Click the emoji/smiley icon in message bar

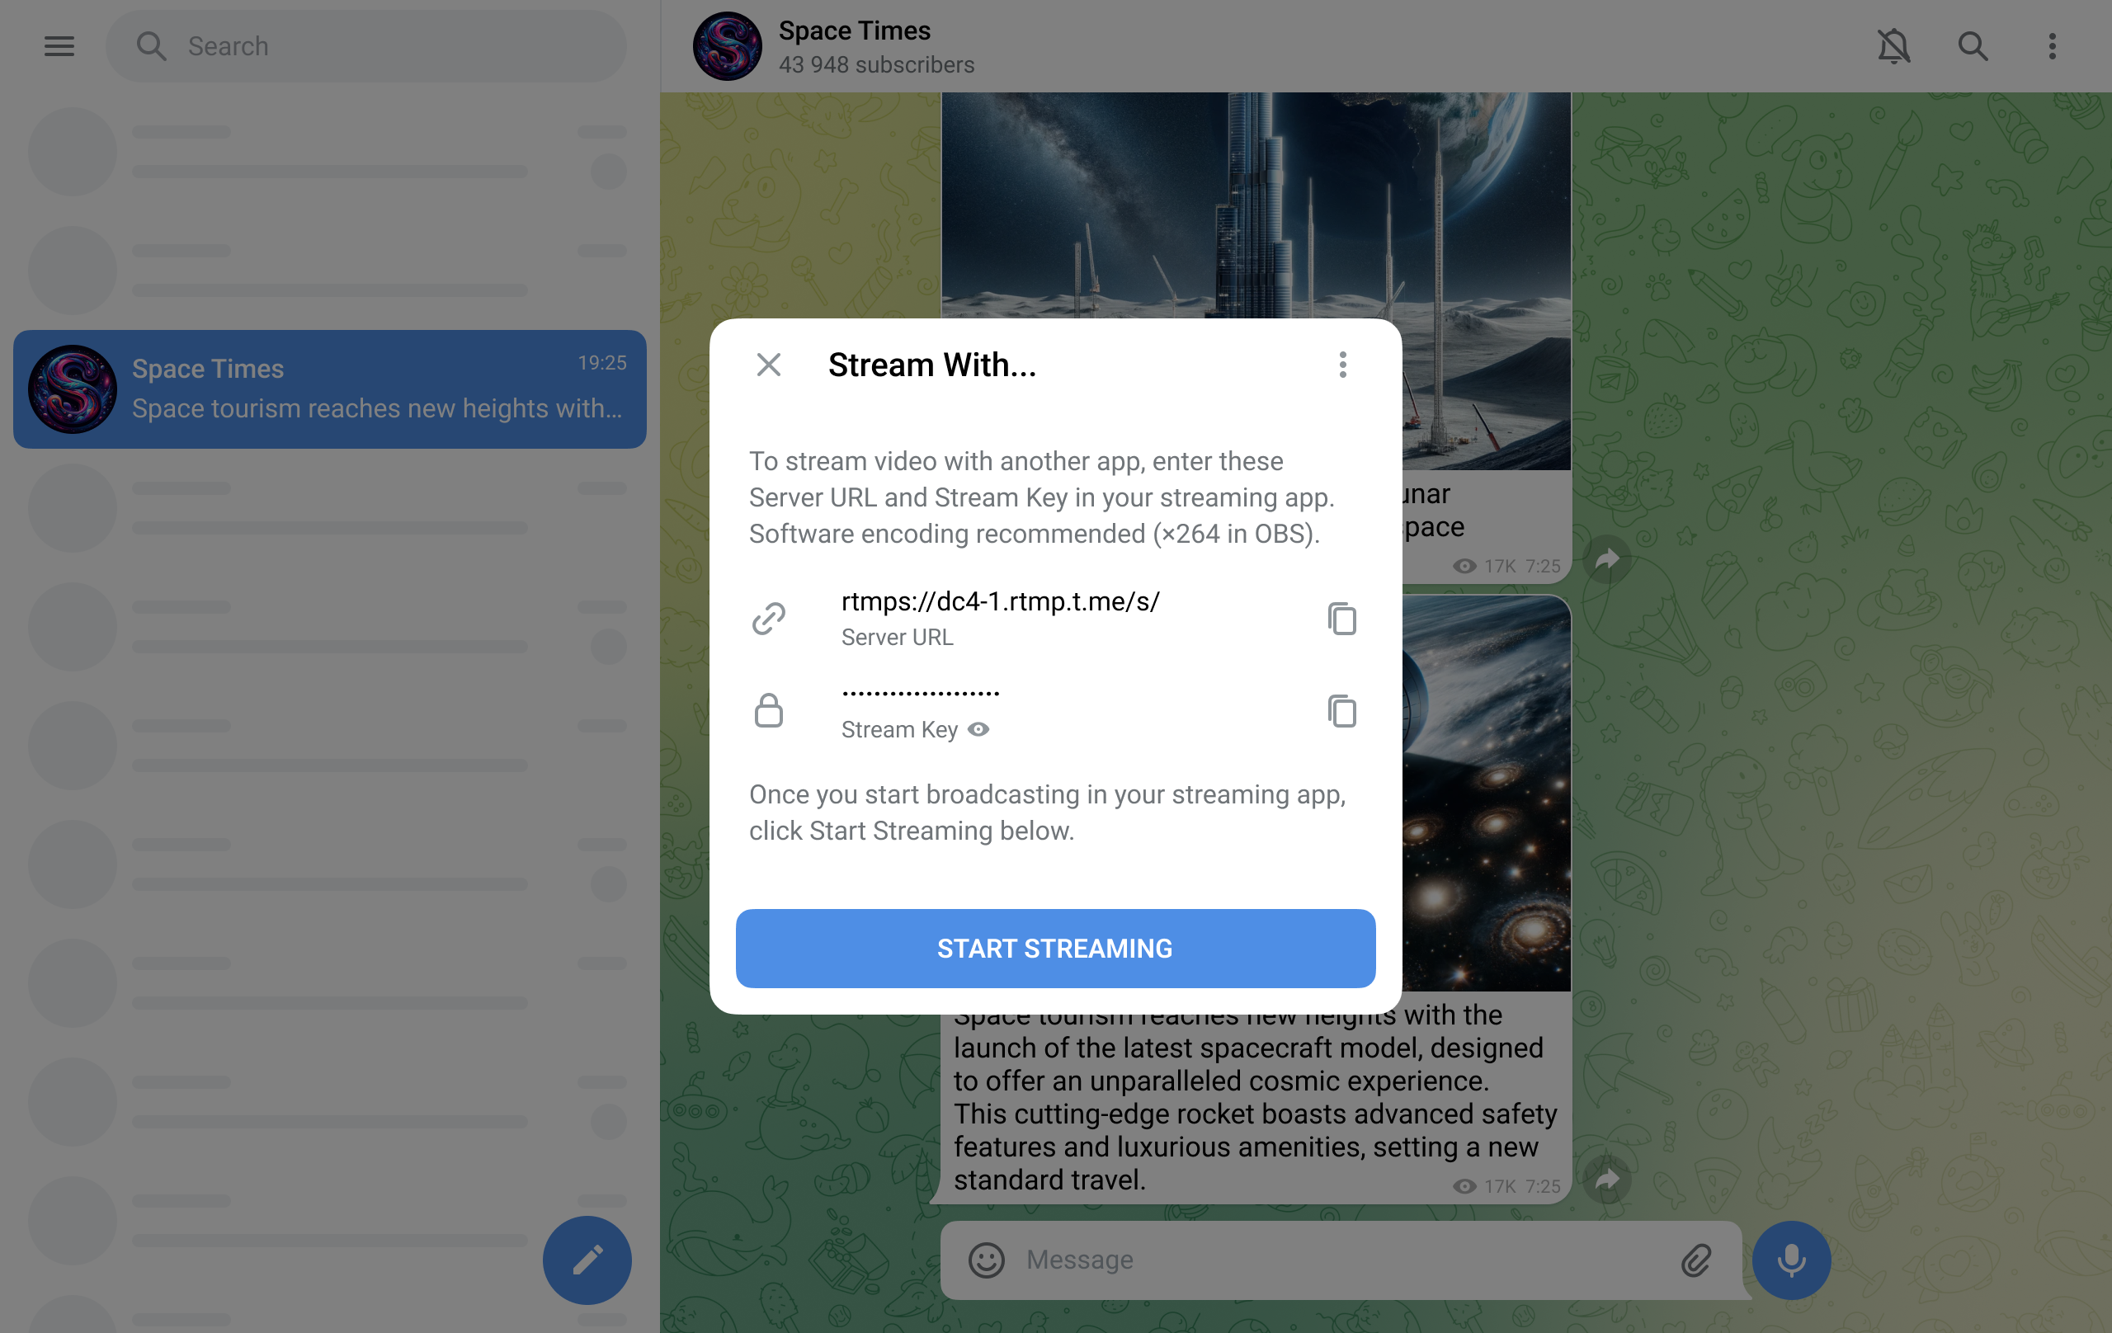click(x=983, y=1260)
